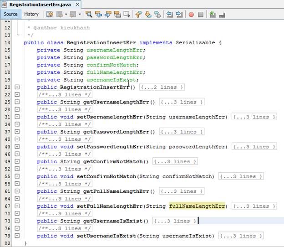Expand the constructor fold on line 20
284x247 pixels.
(17, 87)
